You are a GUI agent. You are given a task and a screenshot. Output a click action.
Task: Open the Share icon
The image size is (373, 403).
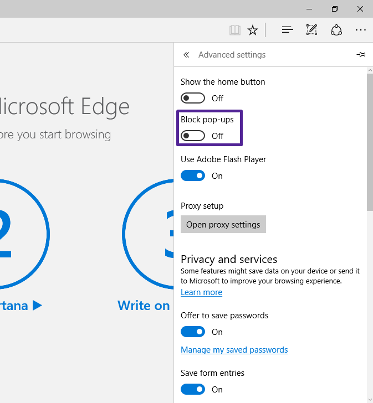tap(336, 30)
